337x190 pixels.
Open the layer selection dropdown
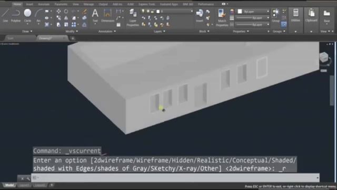191,11
